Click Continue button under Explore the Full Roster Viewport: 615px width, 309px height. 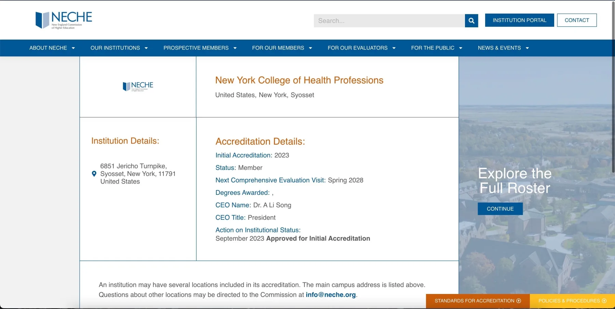(500, 209)
